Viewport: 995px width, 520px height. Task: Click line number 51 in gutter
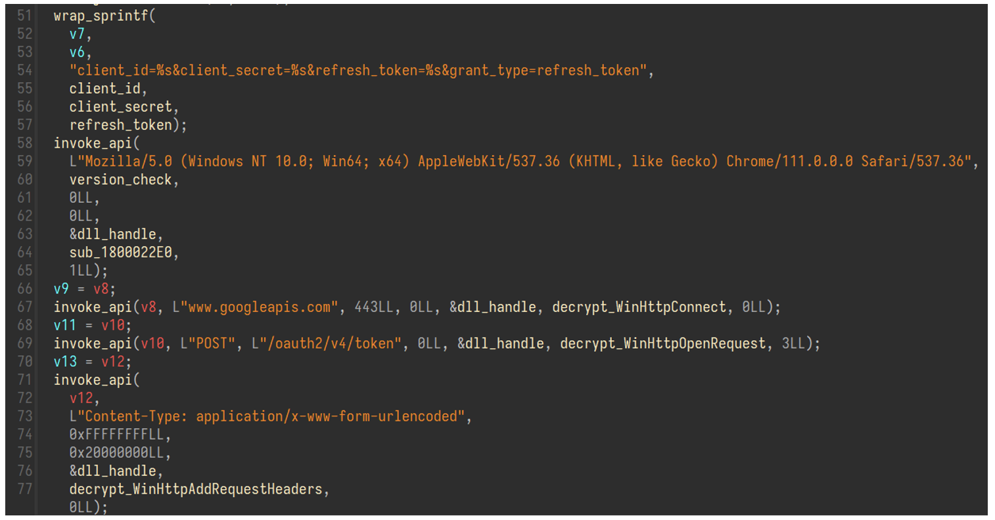pos(24,16)
